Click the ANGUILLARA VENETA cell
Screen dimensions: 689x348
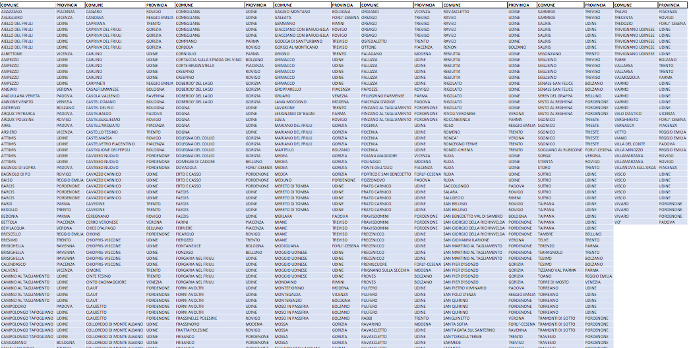click(20, 95)
